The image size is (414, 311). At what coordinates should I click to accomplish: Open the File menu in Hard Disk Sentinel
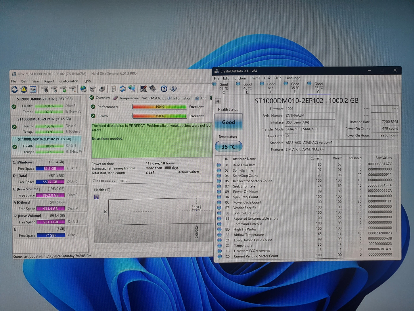[14, 81]
